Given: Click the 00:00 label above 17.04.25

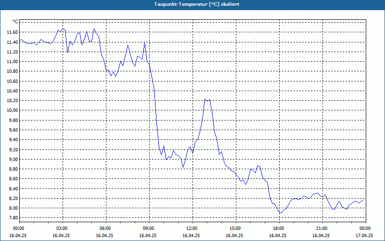Looking at the screenshot, I should (366, 228).
